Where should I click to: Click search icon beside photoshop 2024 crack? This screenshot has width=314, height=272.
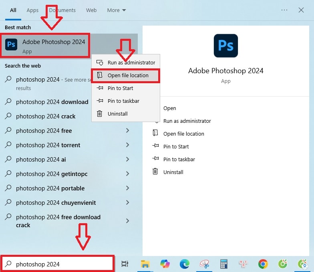(x=8, y=116)
